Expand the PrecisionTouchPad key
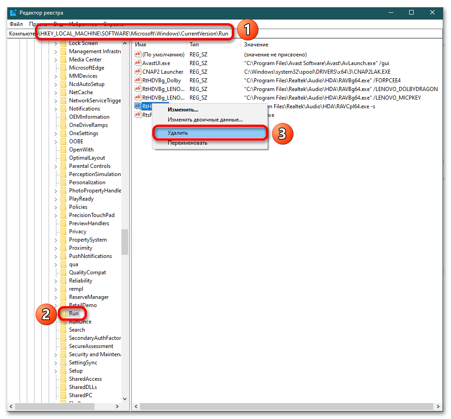This screenshot has height=419, width=451. pyautogui.click(x=56, y=216)
